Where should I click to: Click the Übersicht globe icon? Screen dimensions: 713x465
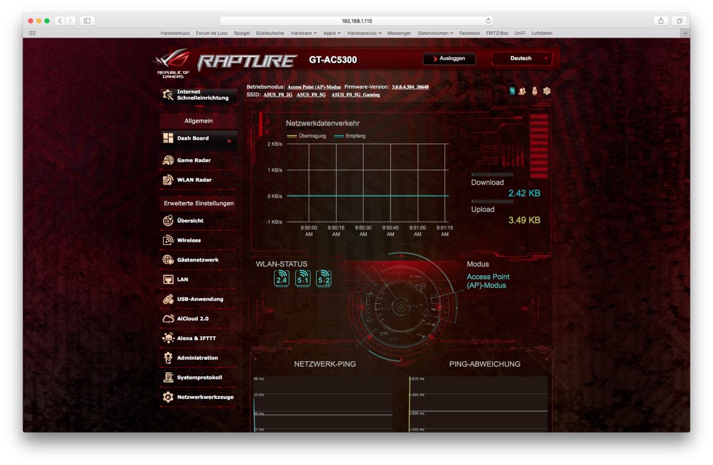(x=168, y=221)
